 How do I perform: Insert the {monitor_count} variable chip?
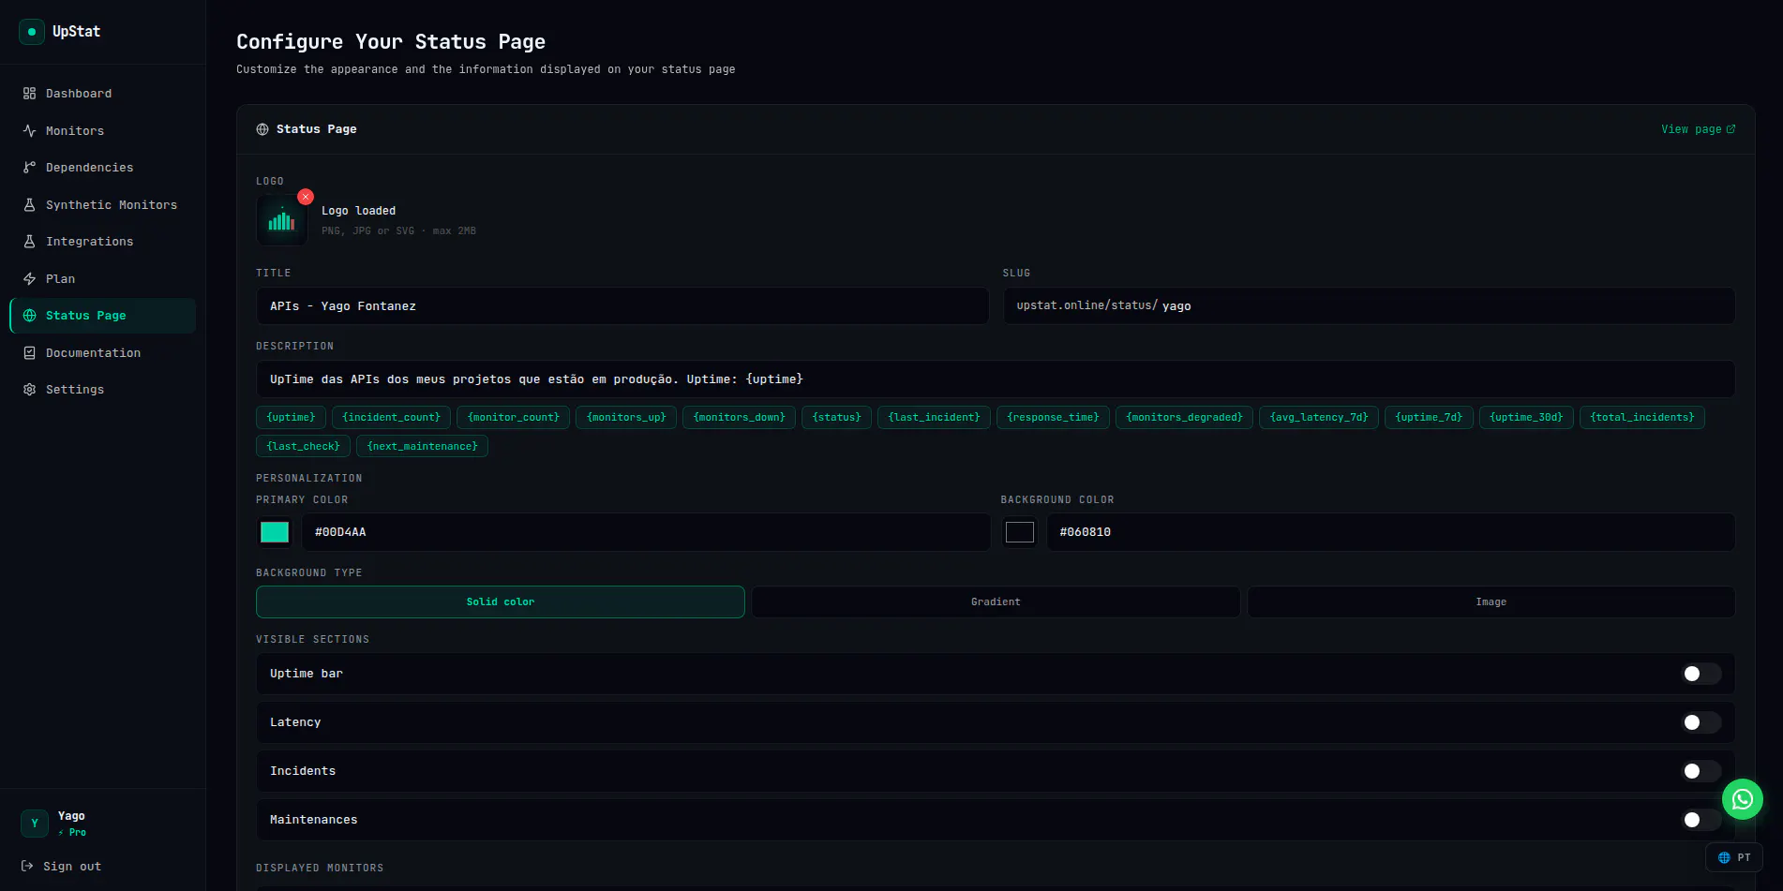pyautogui.click(x=514, y=418)
